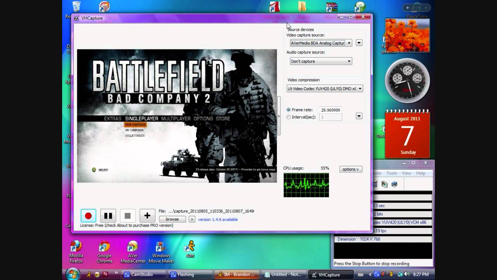Screen dimensions: 497x280
Task: Click the volume speaker icon in system tray
Action: (x=407, y=274)
